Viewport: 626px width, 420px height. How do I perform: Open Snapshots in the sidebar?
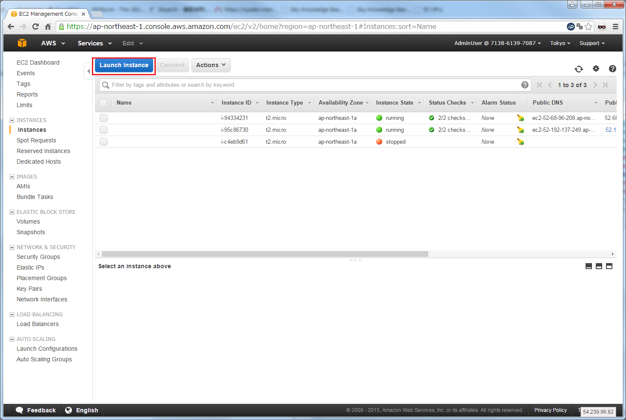coord(31,232)
